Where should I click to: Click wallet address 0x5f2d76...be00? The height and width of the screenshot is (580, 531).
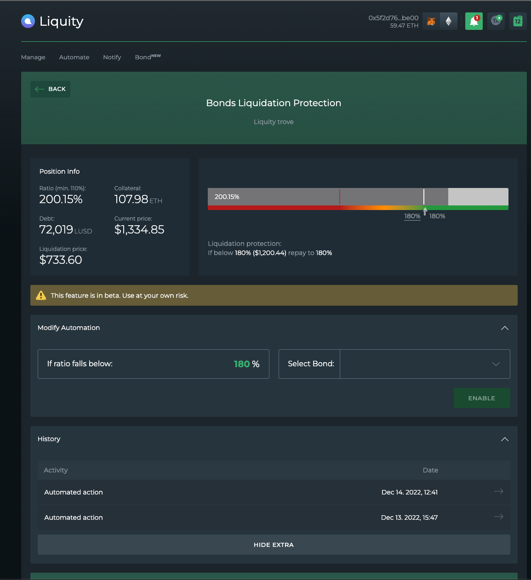click(x=394, y=18)
